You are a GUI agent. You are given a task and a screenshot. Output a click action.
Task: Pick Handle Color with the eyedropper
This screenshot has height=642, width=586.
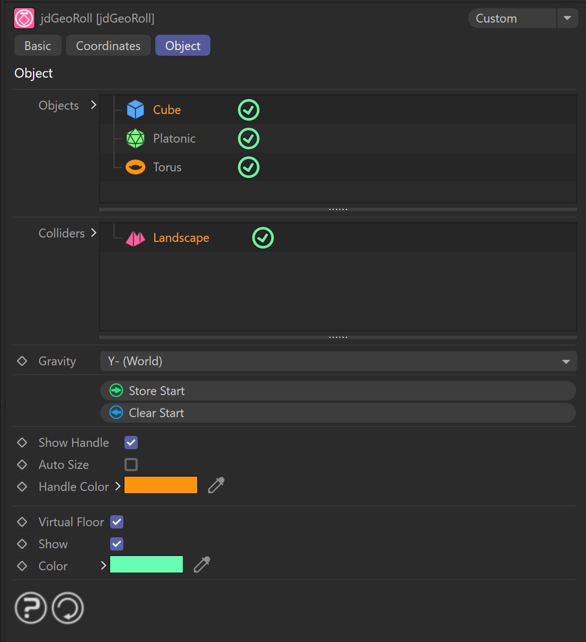point(216,485)
